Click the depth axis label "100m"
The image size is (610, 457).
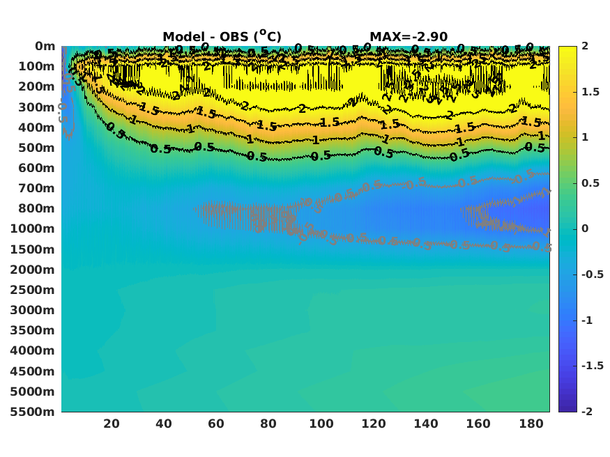point(36,66)
